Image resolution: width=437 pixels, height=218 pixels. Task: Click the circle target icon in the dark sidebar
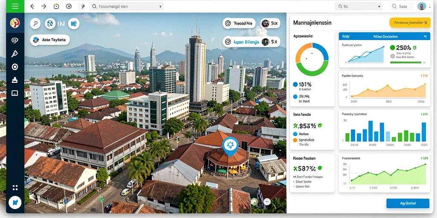15,67
